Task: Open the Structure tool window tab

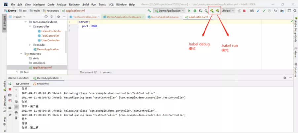Action: coord(5,103)
